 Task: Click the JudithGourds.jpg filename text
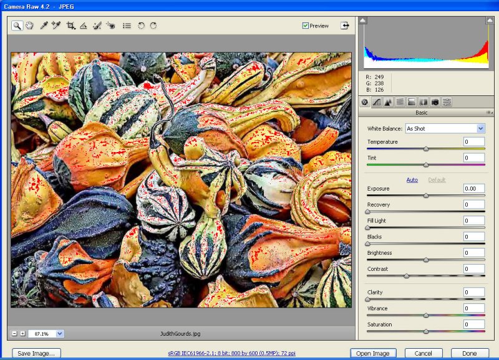pos(180,334)
